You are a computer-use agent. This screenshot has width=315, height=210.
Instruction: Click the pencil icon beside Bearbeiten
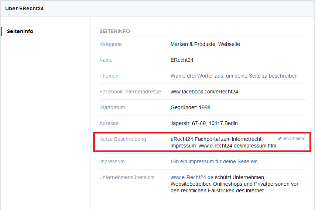pyautogui.click(x=280, y=139)
